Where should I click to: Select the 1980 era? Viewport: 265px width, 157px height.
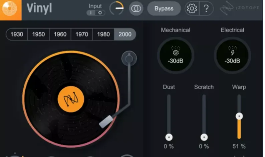[103, 34]
